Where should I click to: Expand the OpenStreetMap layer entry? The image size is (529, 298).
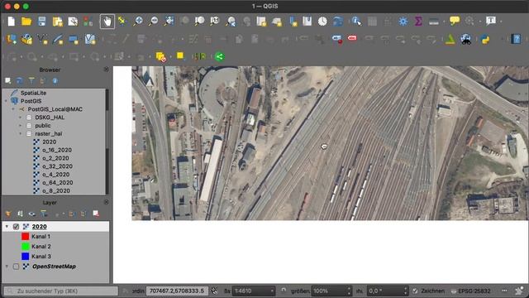(7, 267)
